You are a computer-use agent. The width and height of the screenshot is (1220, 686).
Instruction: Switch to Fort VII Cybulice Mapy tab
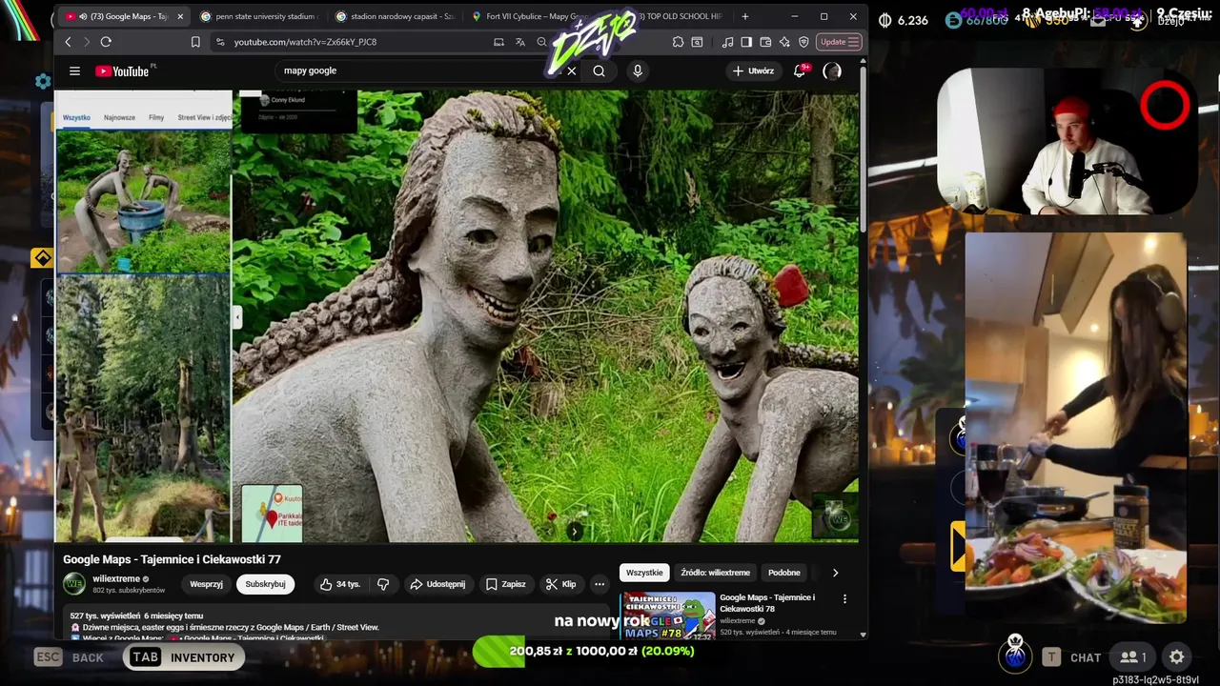[x=531, y=16]
